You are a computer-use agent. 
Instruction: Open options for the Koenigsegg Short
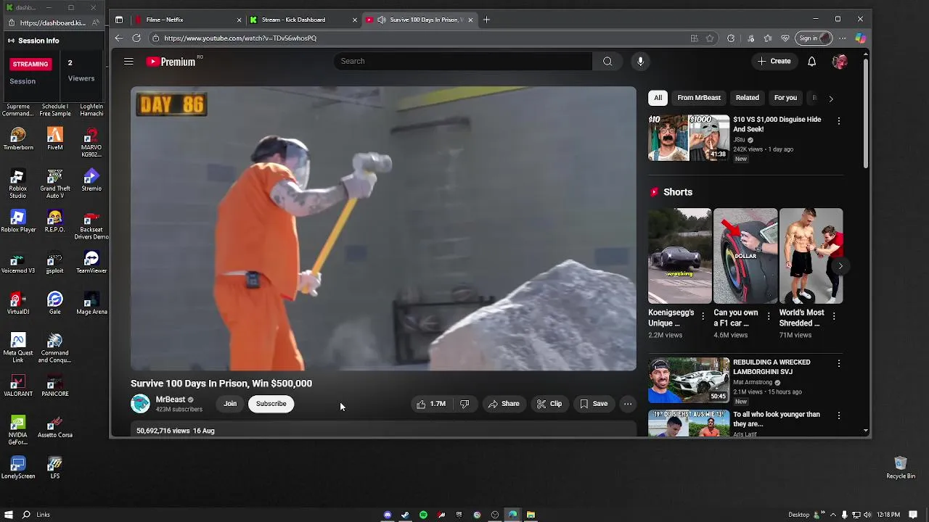click(x=703, y=316)
